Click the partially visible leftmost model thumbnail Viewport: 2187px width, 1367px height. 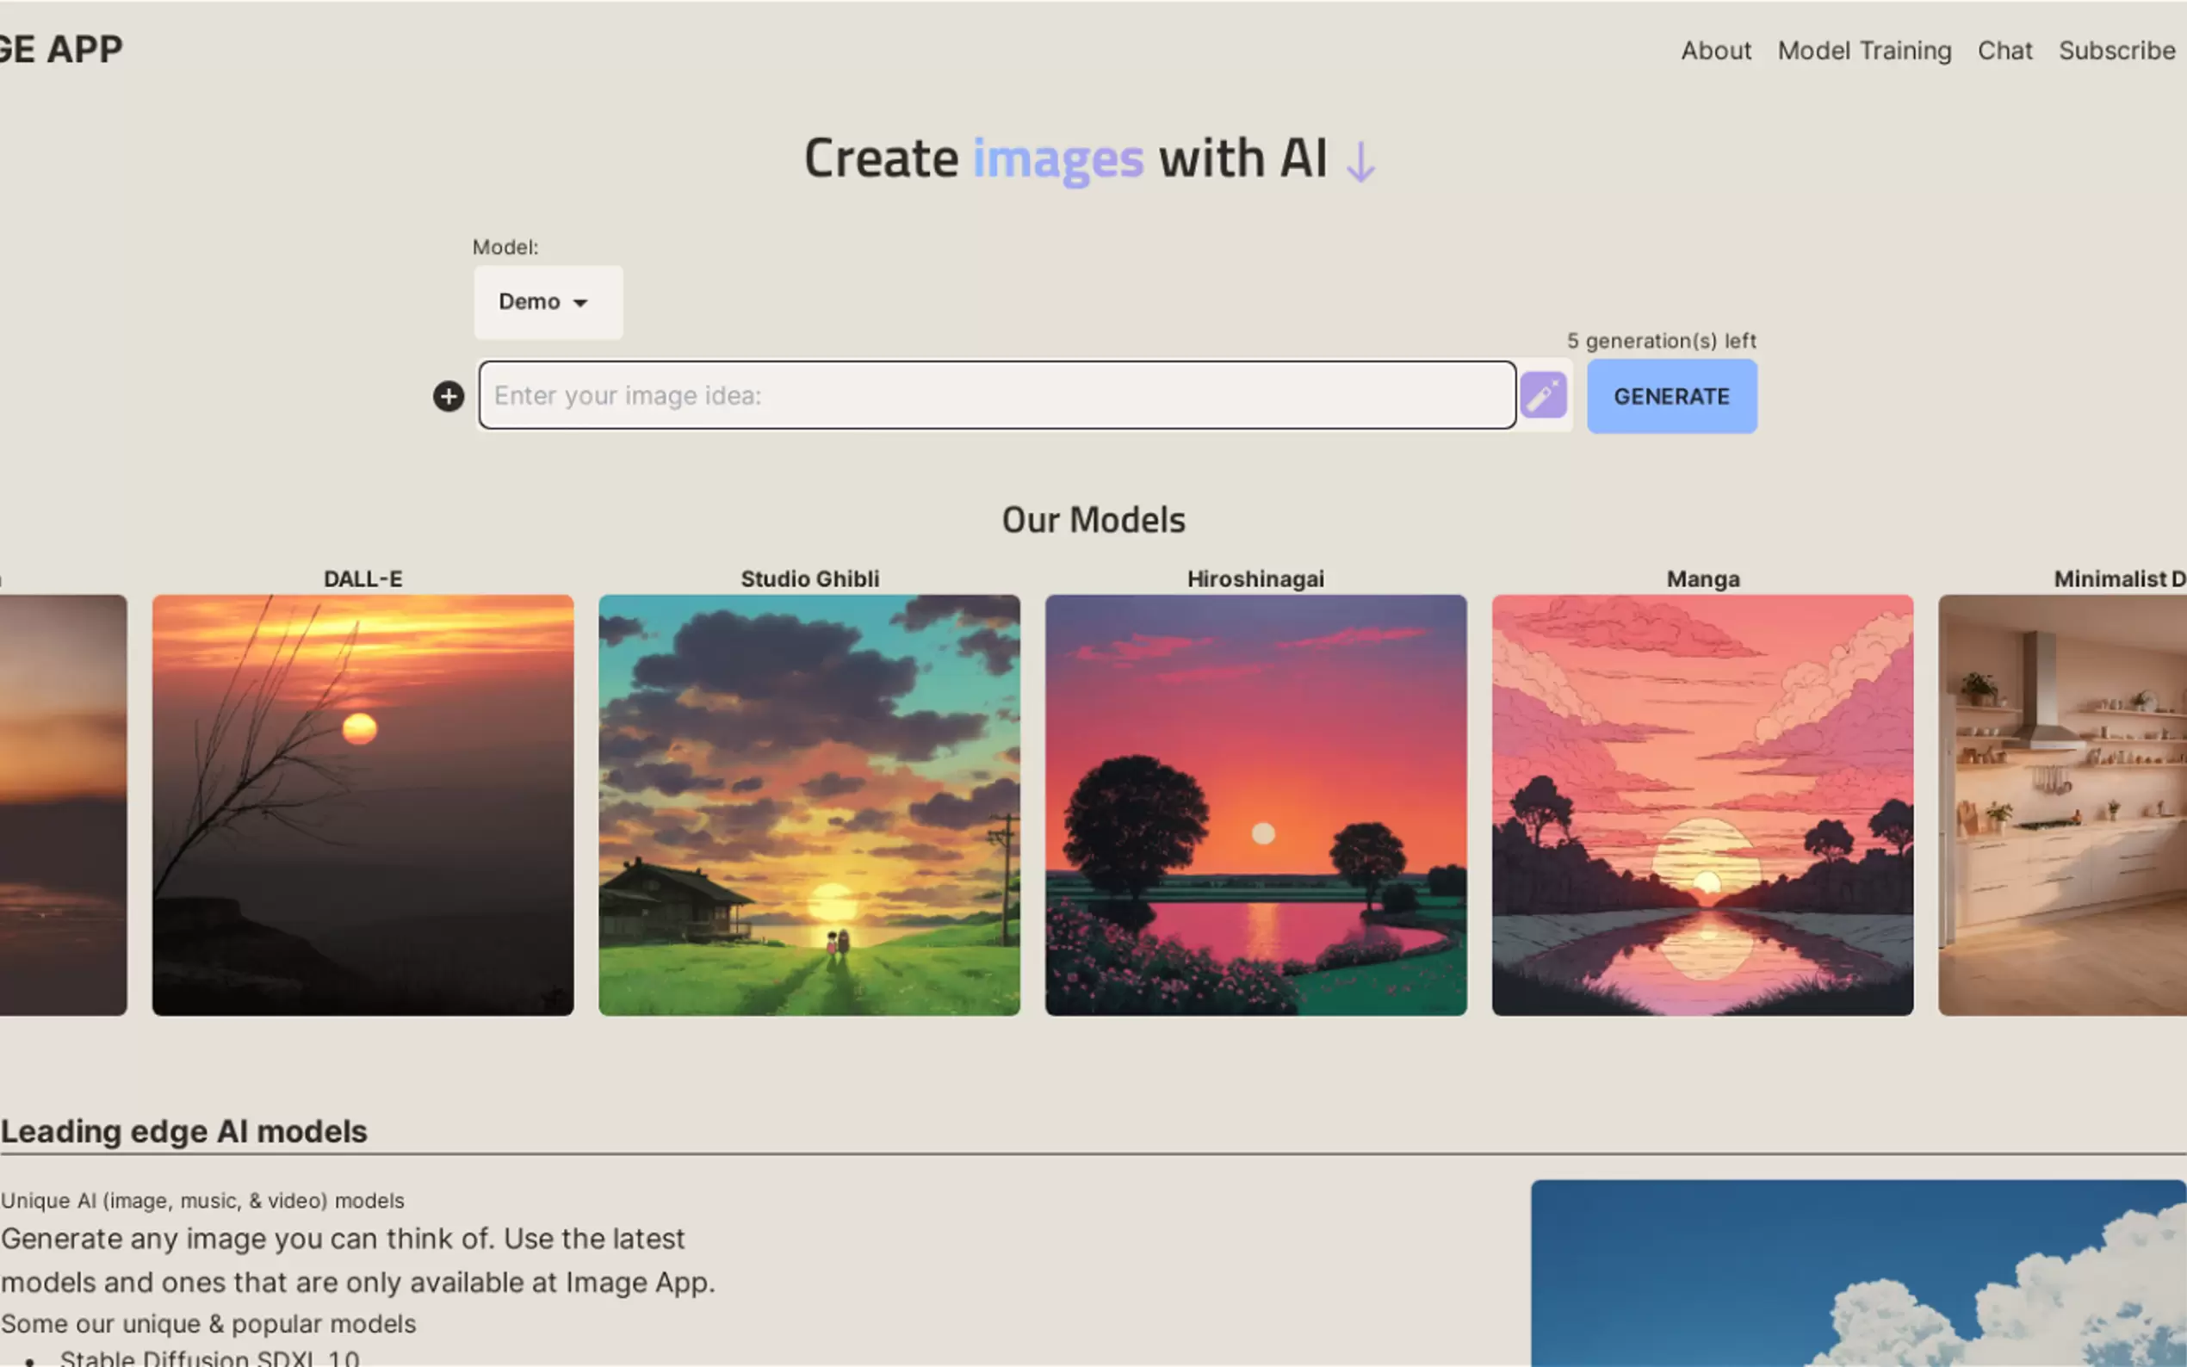point(64,805)
